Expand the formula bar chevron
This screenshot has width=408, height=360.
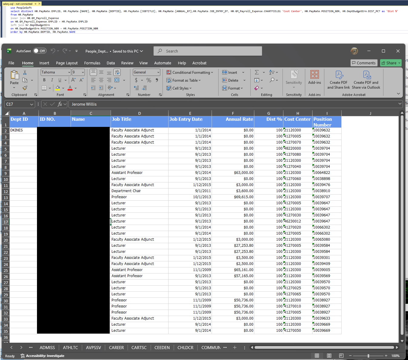400,104
